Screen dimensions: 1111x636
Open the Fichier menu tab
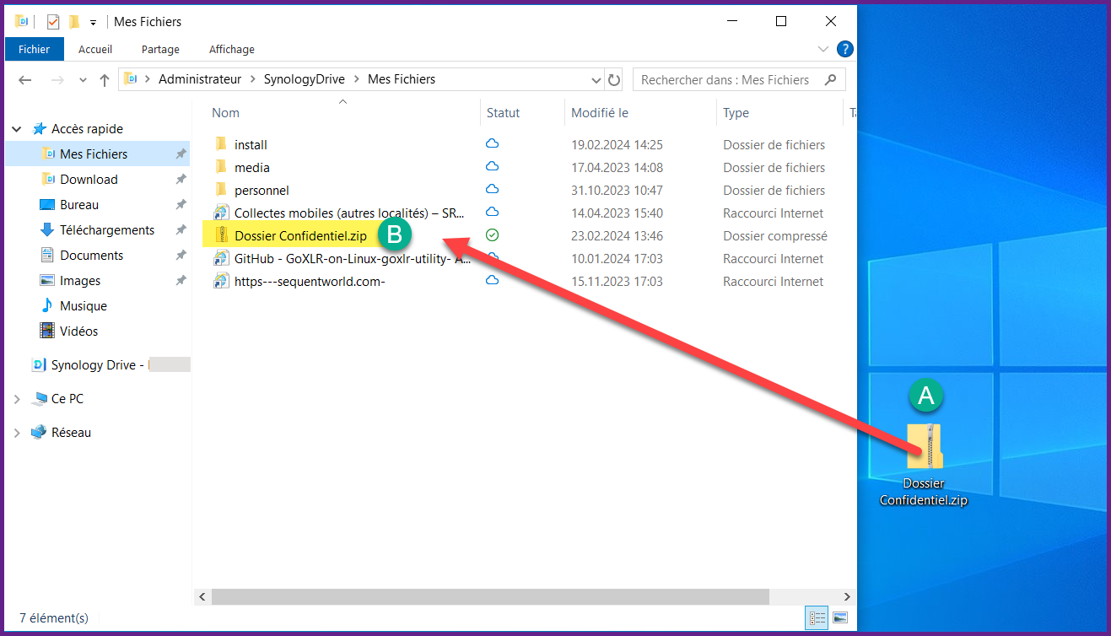click(x=34, y=49)
